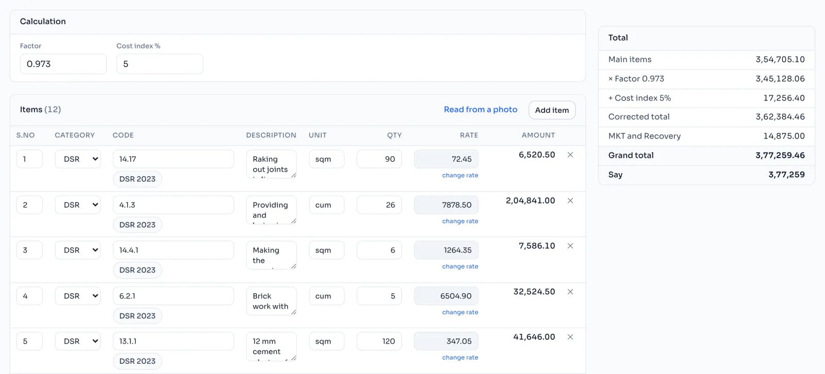The width and height of the screenshot is (825, 374).
Task: Click DSR 2023 tag under code 13.1.1
Action: [137, 361]
